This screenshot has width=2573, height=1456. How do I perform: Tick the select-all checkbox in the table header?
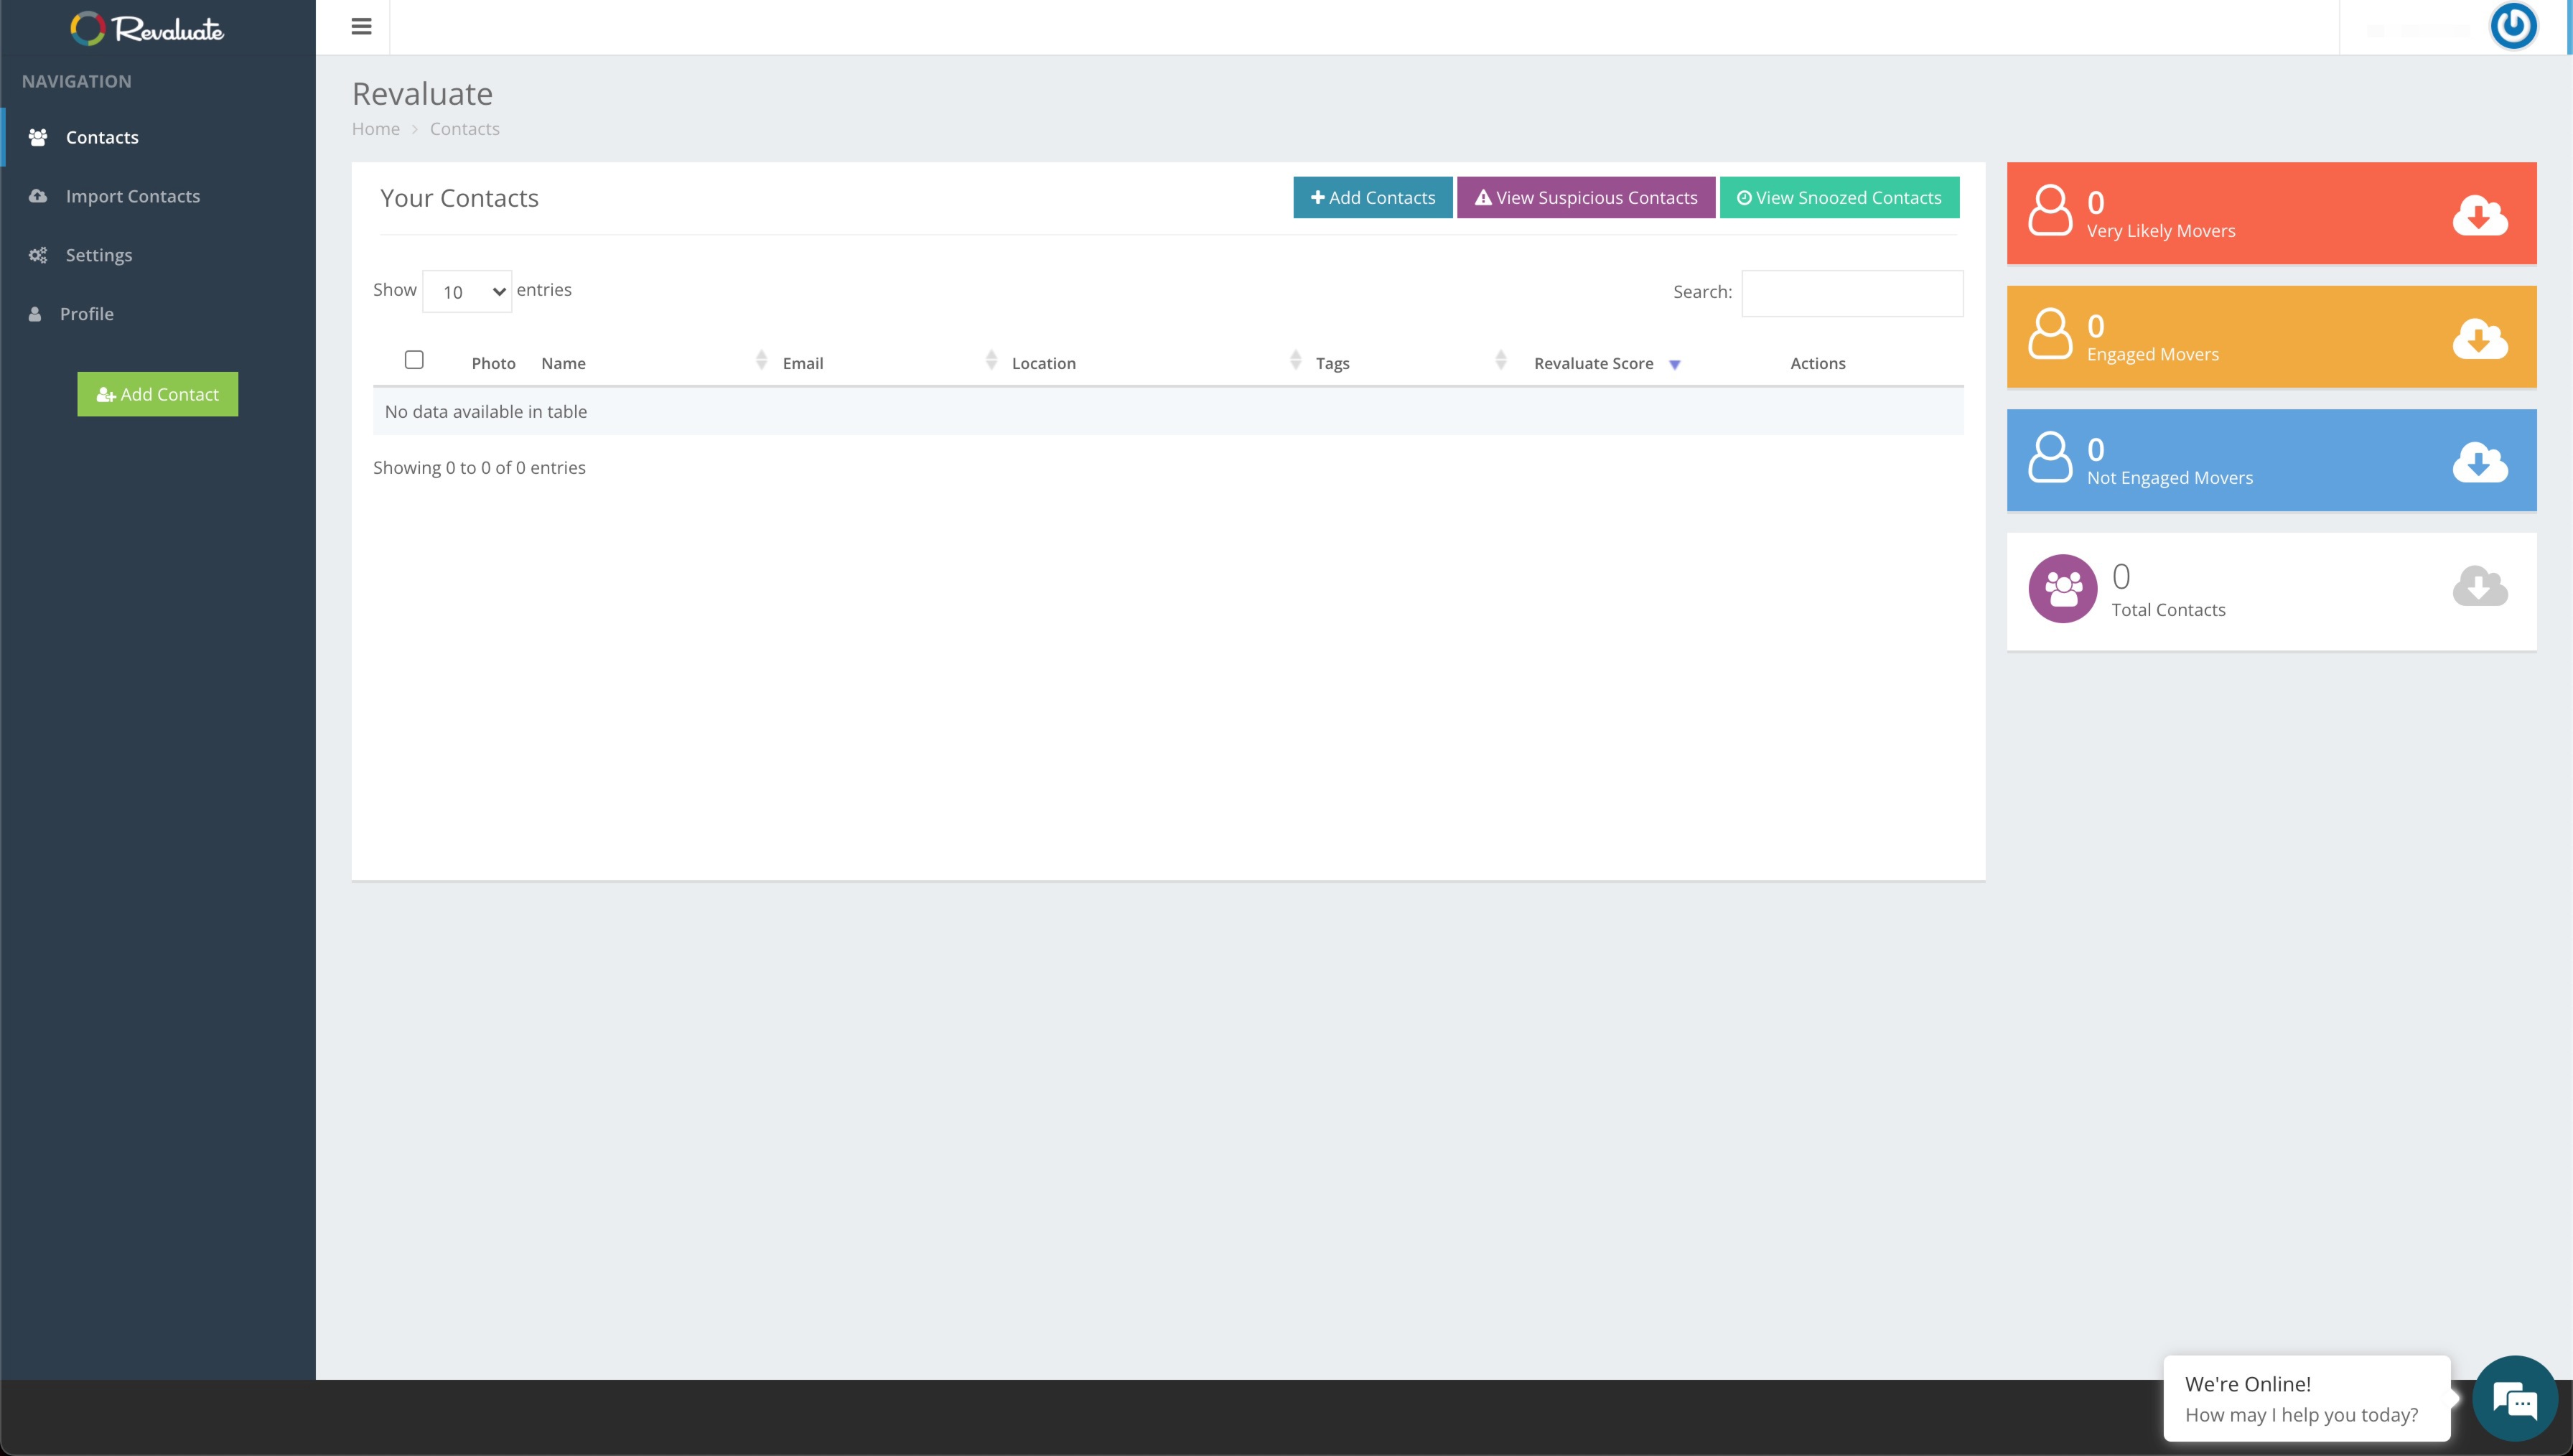(414, 360)
